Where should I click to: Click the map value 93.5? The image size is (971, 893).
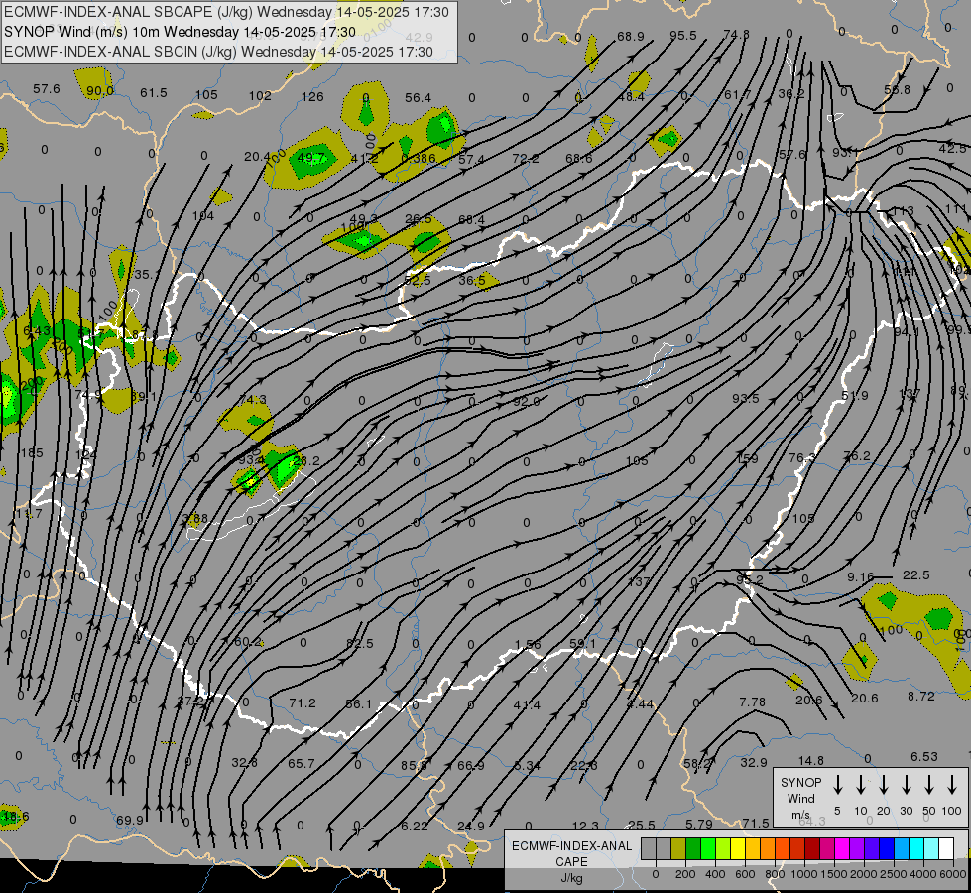point(746,398)
